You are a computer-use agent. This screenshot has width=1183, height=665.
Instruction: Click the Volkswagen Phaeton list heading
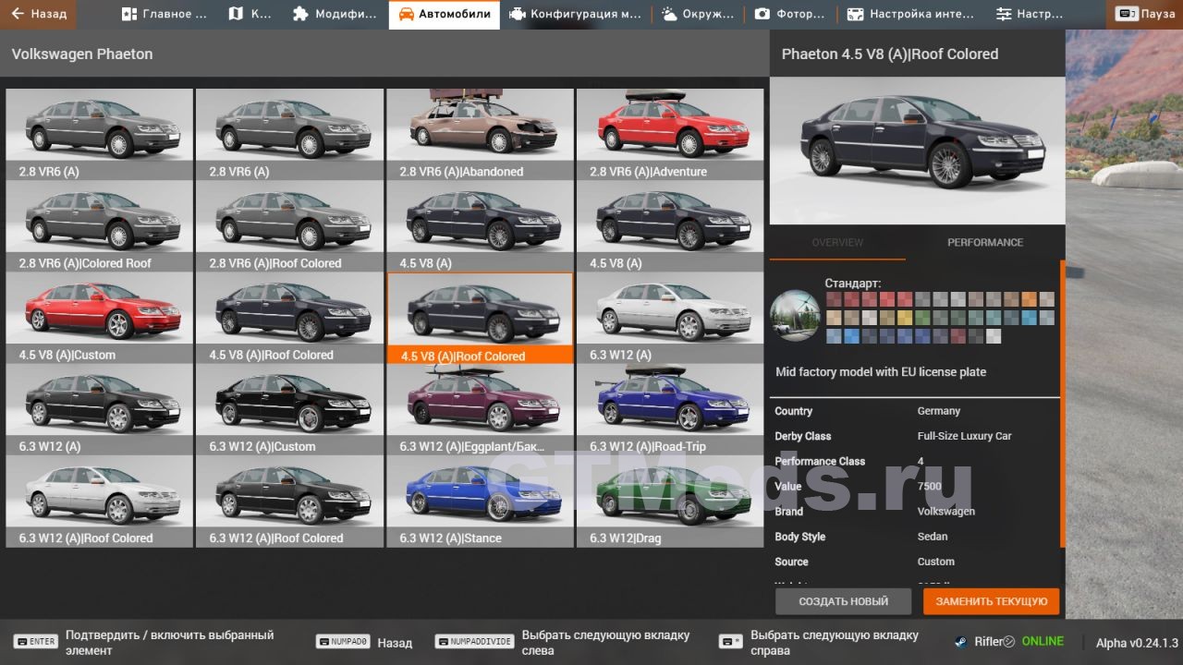(x=82, y=54)
